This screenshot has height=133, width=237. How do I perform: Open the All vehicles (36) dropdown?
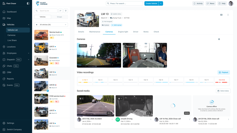pos(51,25)
